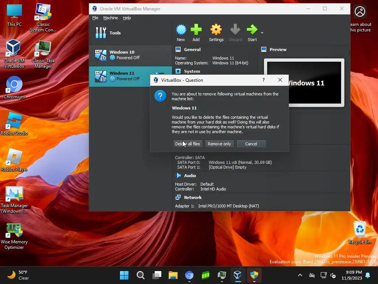Click Remove only button
This screenshot has height=284, width=378.
(219, 144)
